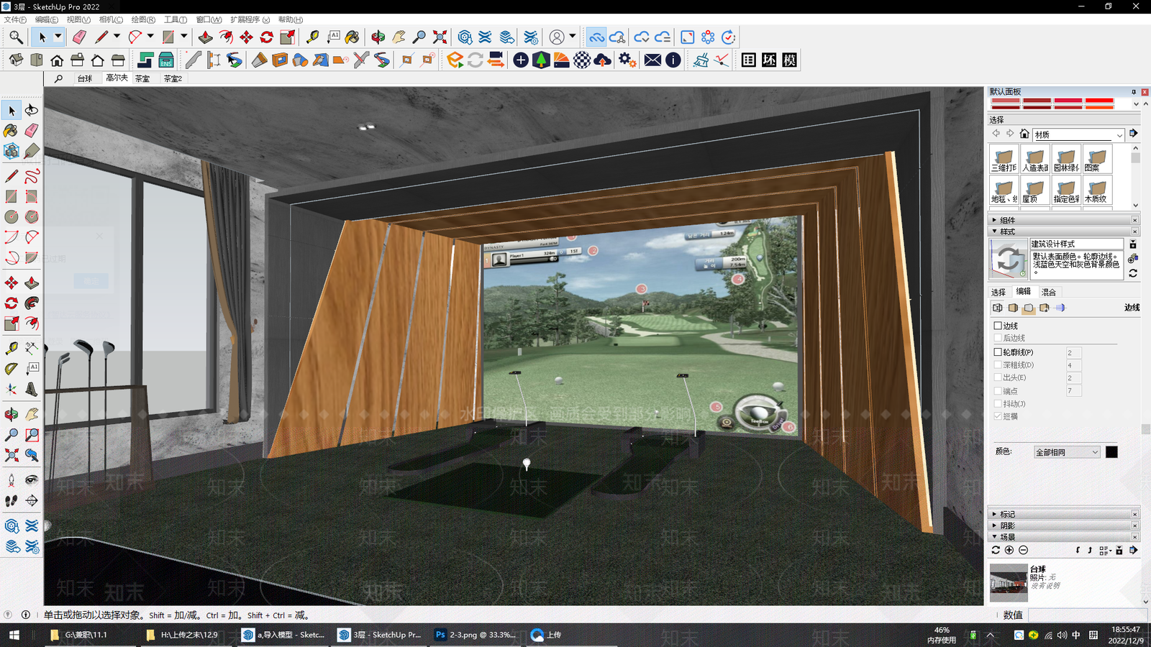Expand the 阴影 shadows panel
Screen dimensions: 1151x647
[x=1064, y=526]
